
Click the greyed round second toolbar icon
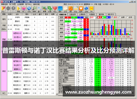pyautogui.click(x=8, y=9)
